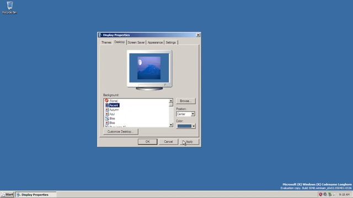The image size is (353, 198).
Task: Click the taskbar clock
Action: (344, 194)
